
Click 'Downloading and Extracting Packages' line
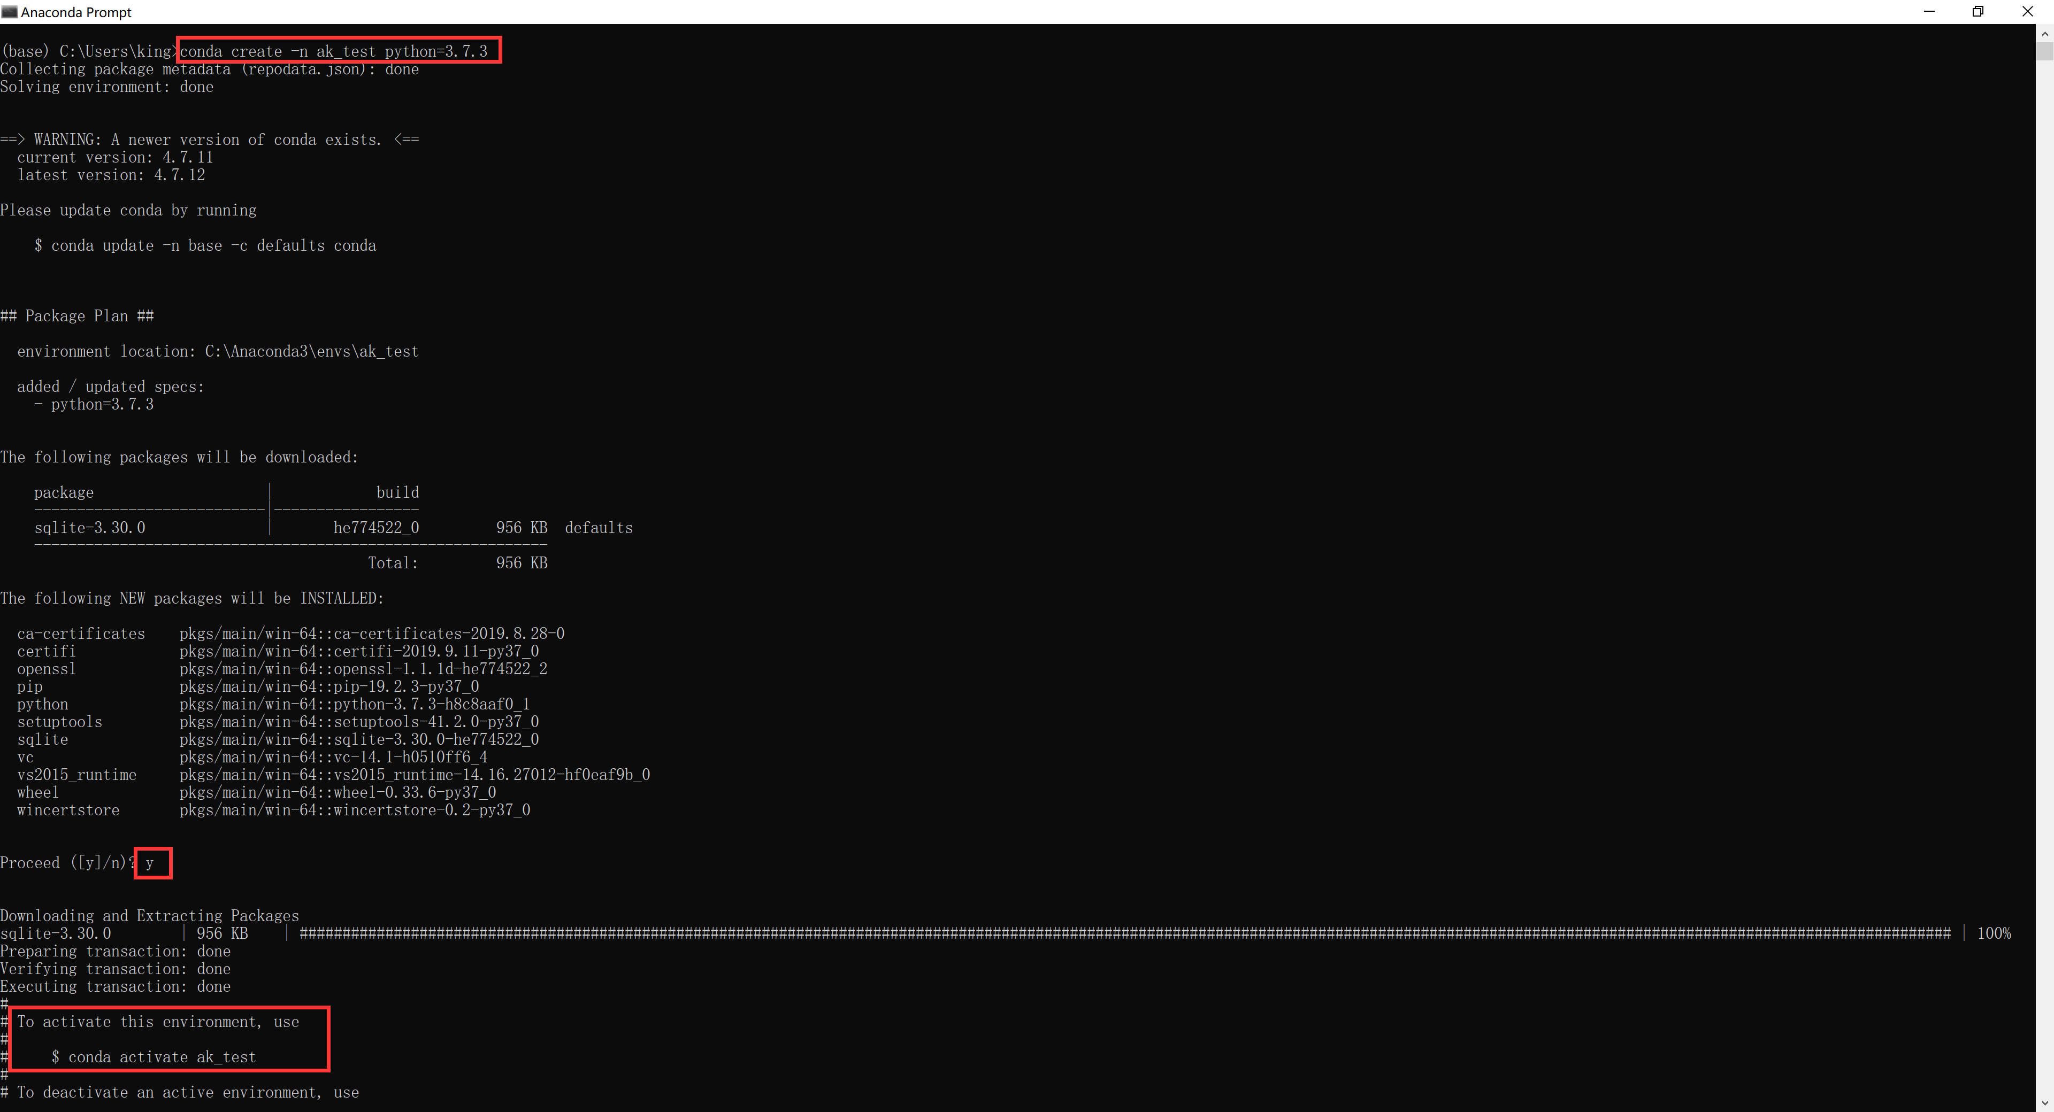(150, 916)
